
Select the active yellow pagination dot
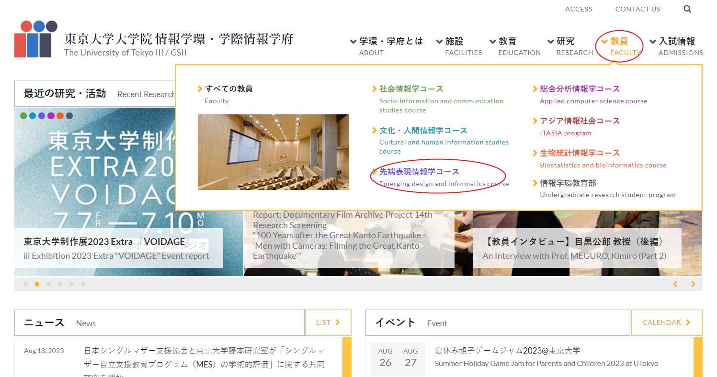pyautogui.click(x=37, y=284)
